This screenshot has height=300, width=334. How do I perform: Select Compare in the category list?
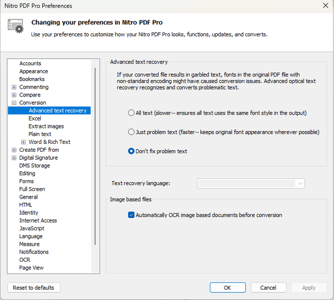29,95
